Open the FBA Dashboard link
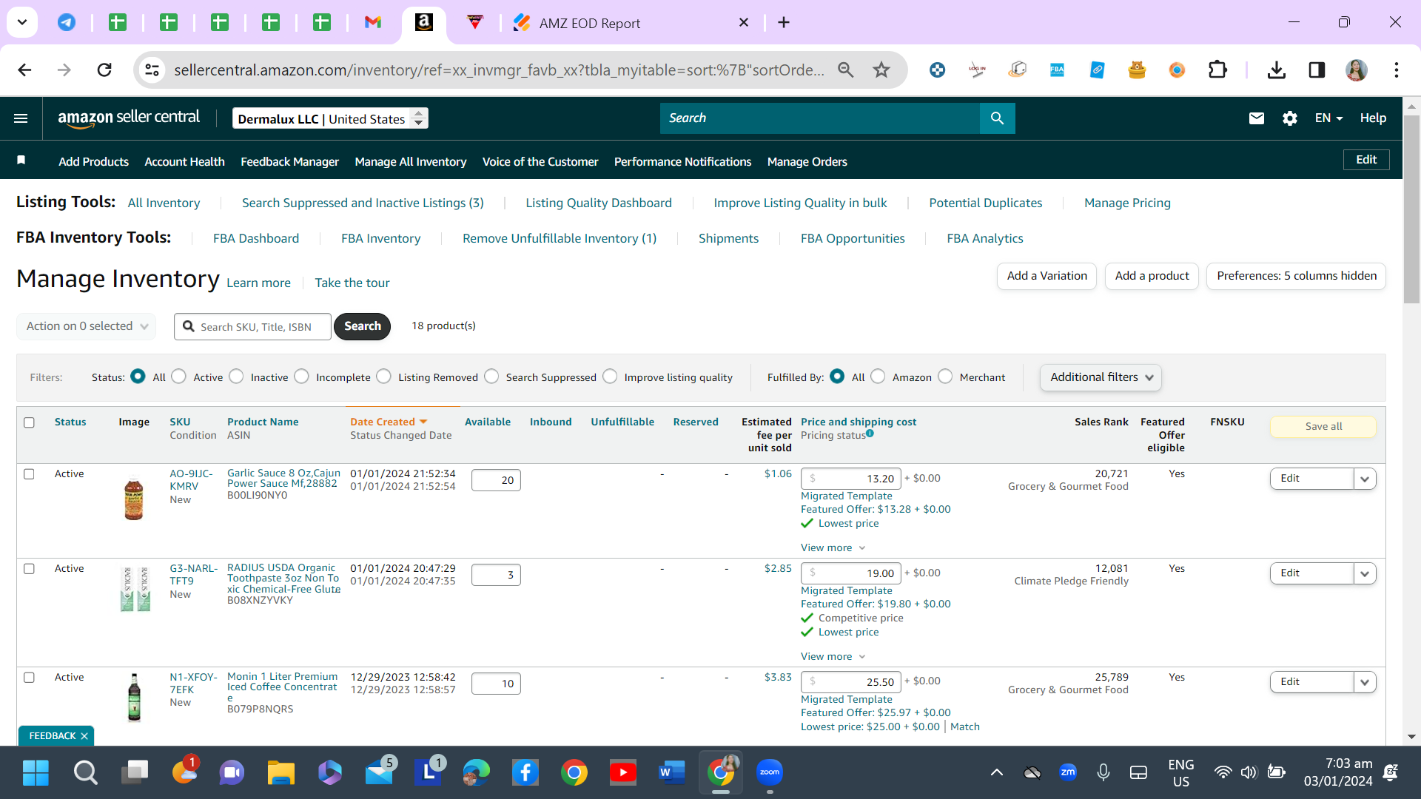1421x799 pixels. pyautogui.click(x=256, y=238)
